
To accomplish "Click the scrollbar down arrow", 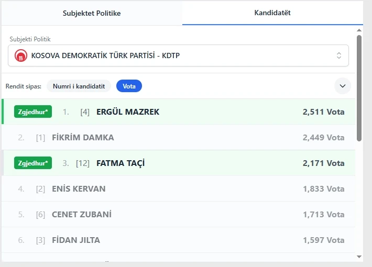I will [x=359, y=257].
